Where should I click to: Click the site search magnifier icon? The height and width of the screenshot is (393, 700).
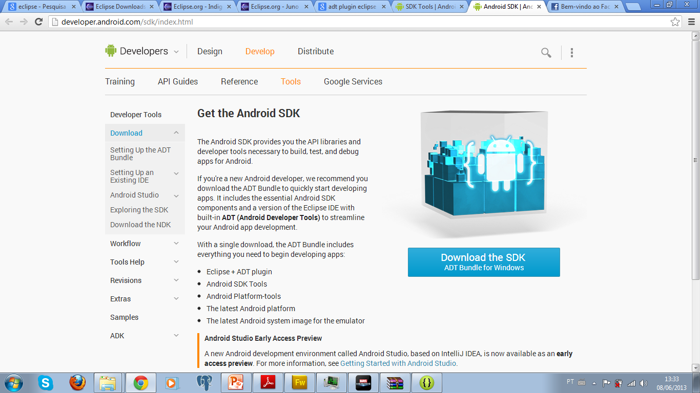pos(546,52)
